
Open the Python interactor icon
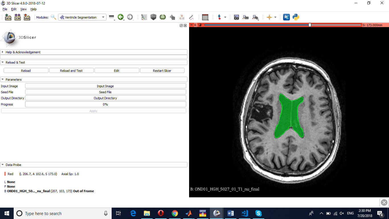[296, 17]
